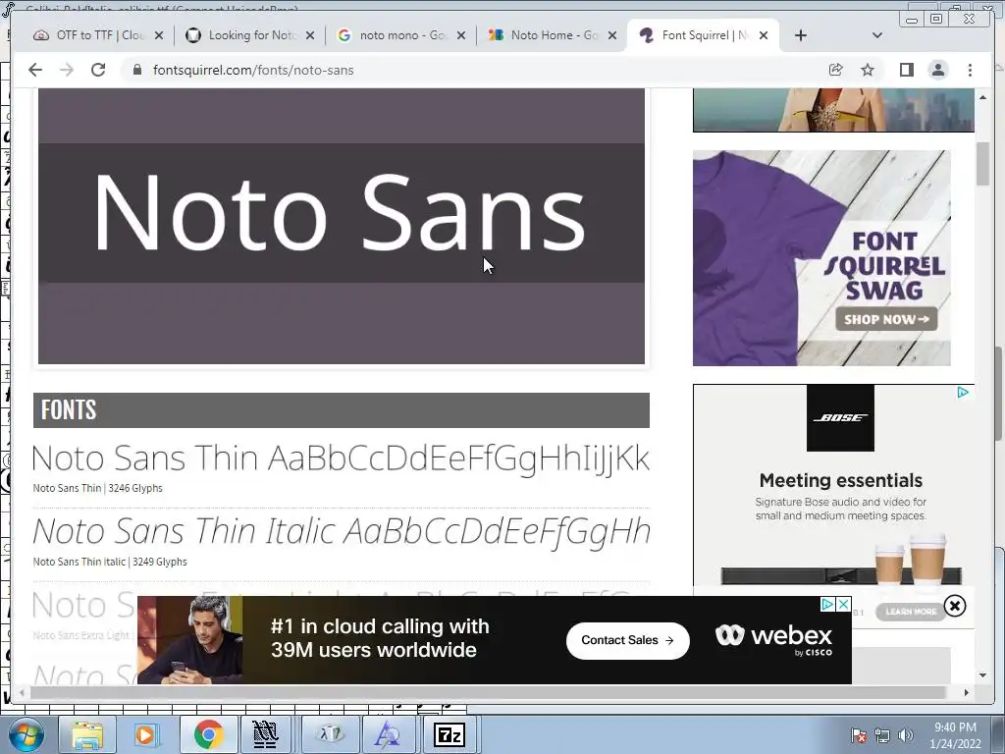Open Windows Explorer from the taskbar
Viewport: 1005px width, 754px height.
[87, 734]
